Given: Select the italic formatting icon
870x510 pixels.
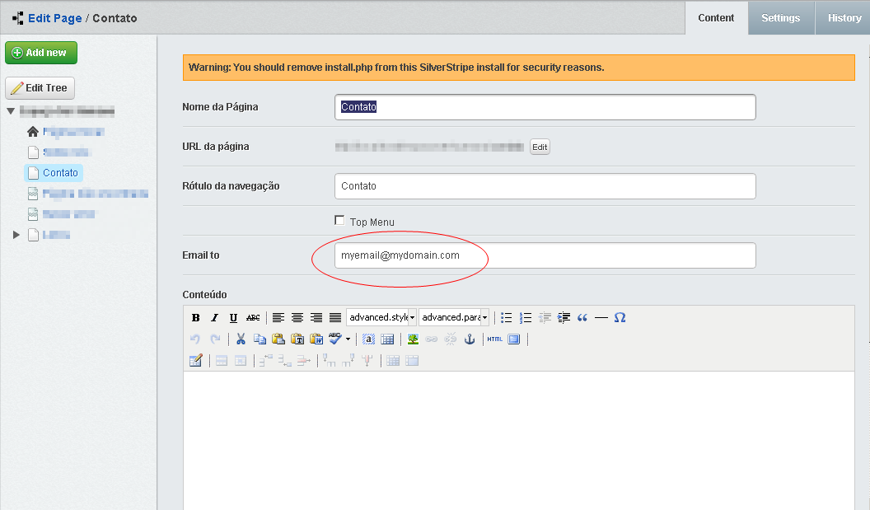Looking at the screenshot, I should pyautogui.click(x=214, y=317).
